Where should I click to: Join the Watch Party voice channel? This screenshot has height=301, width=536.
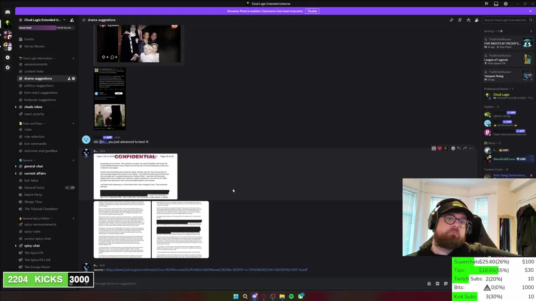click(46, 195)
